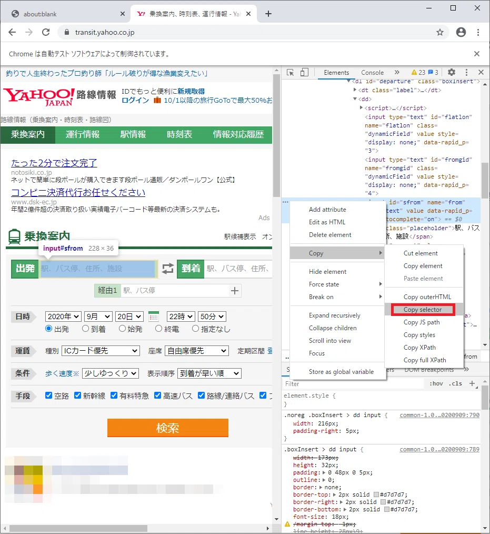490x534 pixels.
Task: Open the calendar date picker icon
Action: tap(154, 317)
